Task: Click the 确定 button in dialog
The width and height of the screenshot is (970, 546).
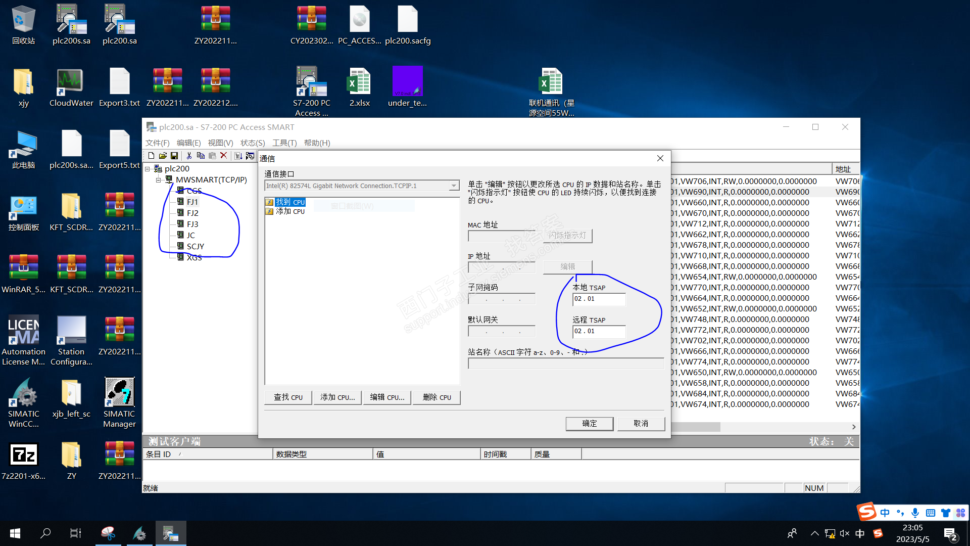Action: 589,423
